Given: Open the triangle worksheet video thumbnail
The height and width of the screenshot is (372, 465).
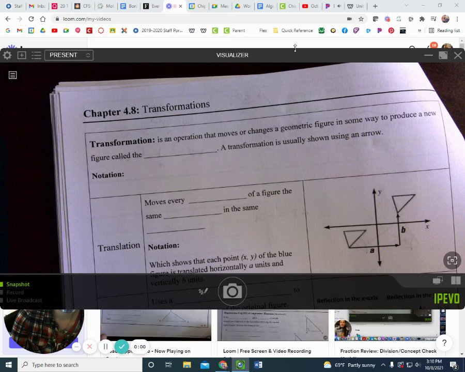Looking at the screenshot, I should 156,325.
